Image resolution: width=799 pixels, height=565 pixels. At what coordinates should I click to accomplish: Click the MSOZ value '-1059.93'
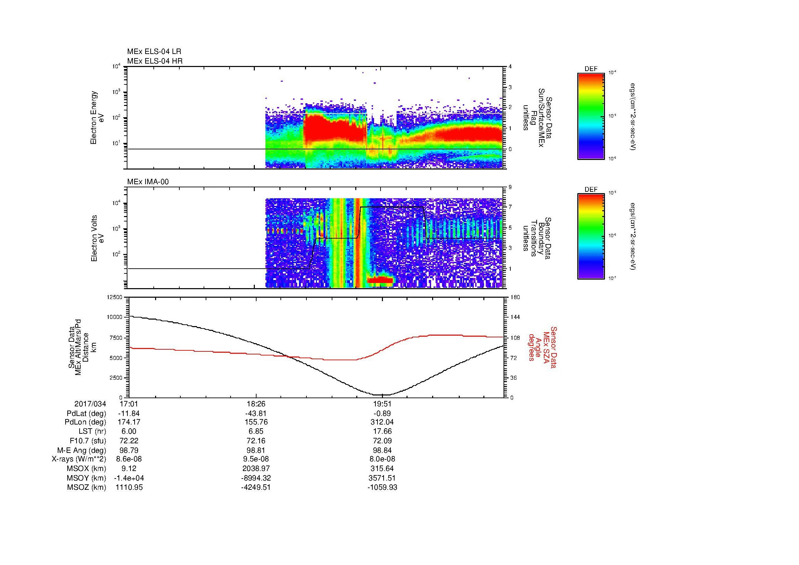point(382,487)
